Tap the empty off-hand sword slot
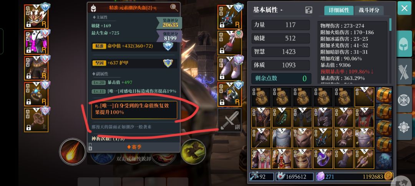 click(230, 120)
